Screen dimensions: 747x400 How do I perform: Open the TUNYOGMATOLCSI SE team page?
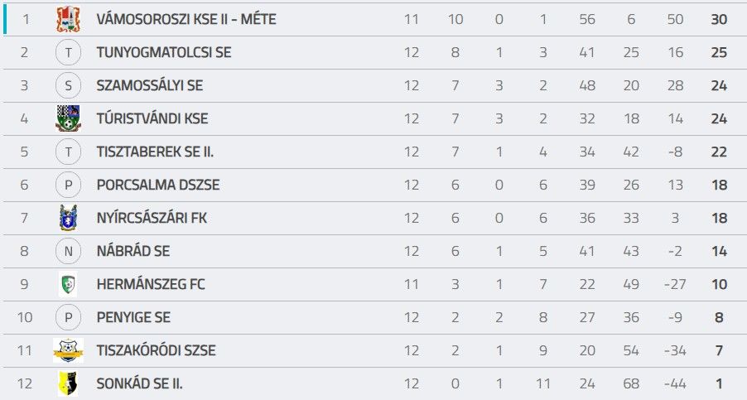(x=164, y=52)
